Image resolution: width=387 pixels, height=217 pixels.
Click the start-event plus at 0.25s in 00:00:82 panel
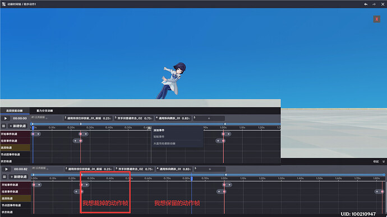click(x=86, y=185)
